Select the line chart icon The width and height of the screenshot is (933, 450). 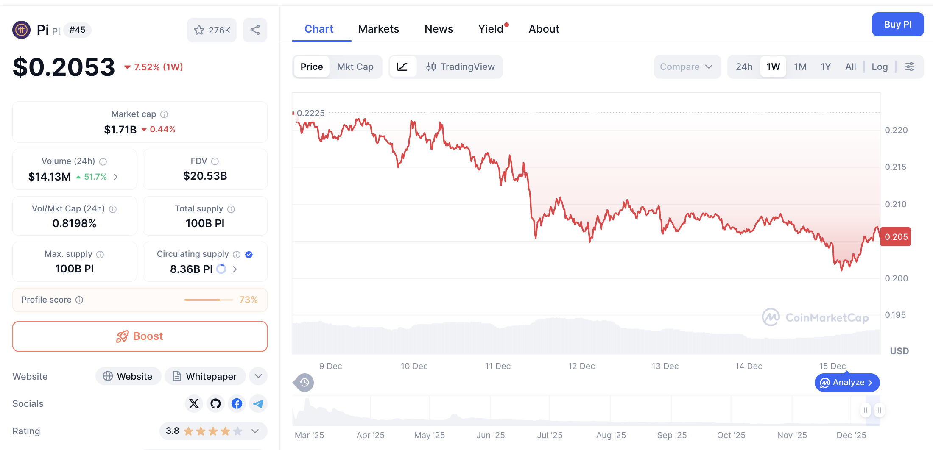403,67
